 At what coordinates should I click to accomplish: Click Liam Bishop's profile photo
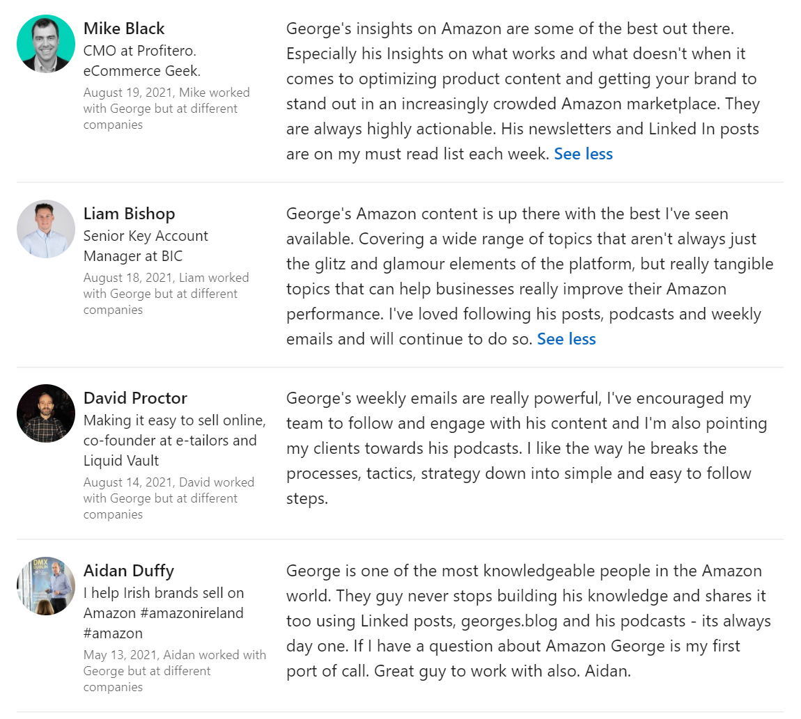click(x=46, y=229)
